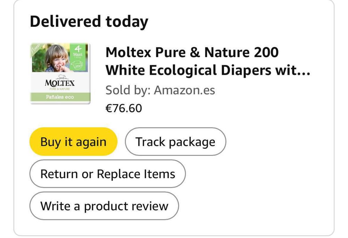Open the Moltex diapers product thumbnail

click(x=60, y=73)
